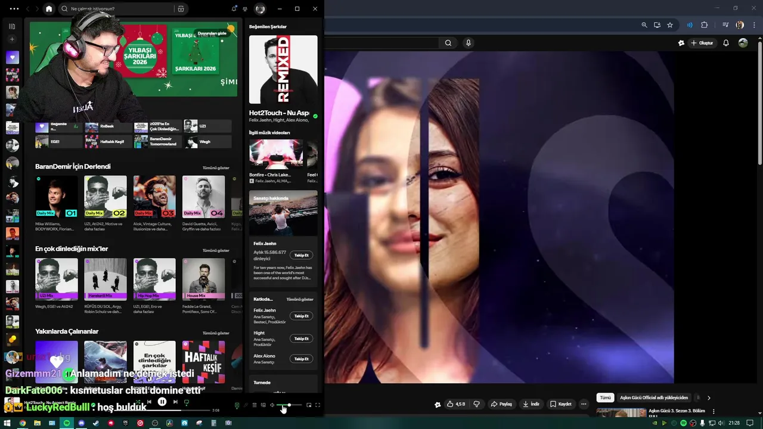Skip to next track in Spotify
The image size is (763, 429).
point(175,402)
